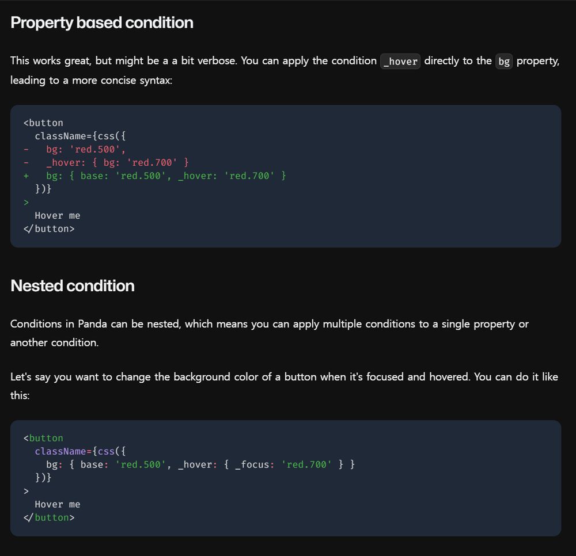
Task: Click the opening <button tag in the first code block
Action: (x=43, y=123)
